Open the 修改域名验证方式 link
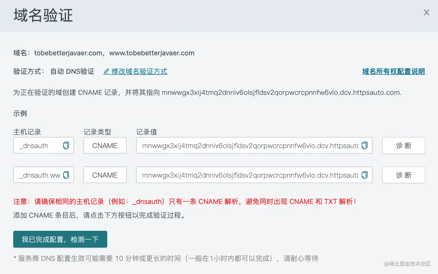The image size is (438, 274). click(139, 71)
